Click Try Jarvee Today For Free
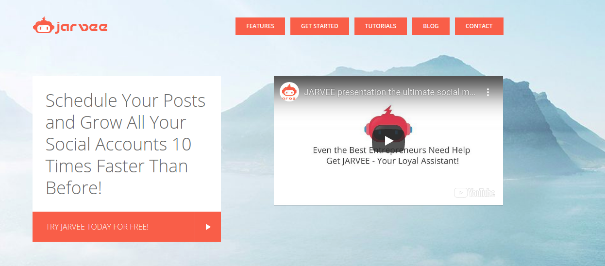605x266 pixels. pos(97,227)
